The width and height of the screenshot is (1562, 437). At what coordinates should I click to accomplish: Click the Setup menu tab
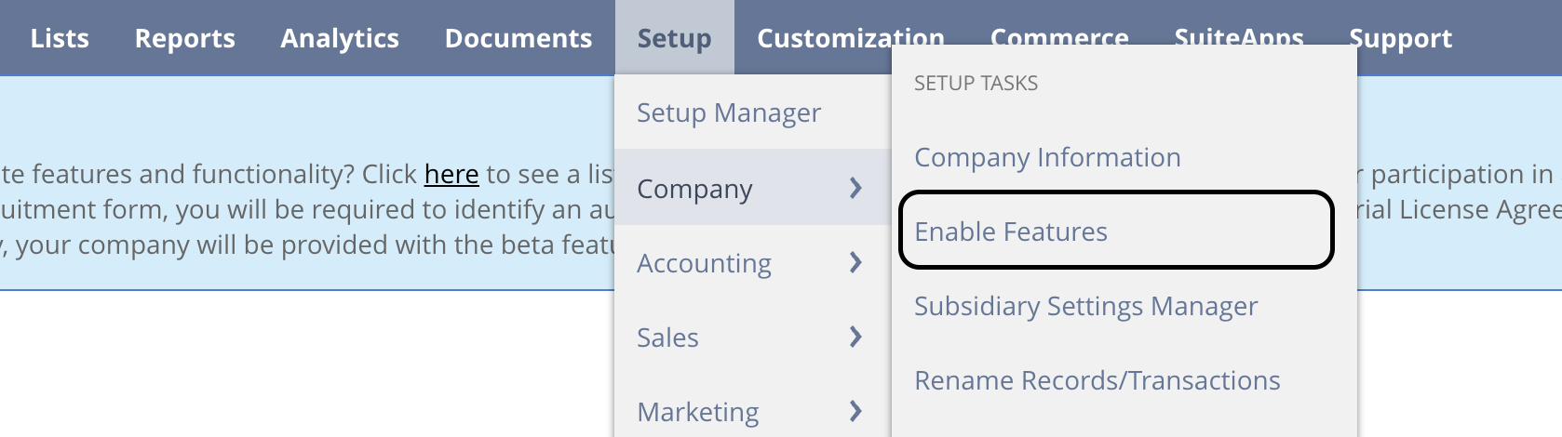pos(674,38)
